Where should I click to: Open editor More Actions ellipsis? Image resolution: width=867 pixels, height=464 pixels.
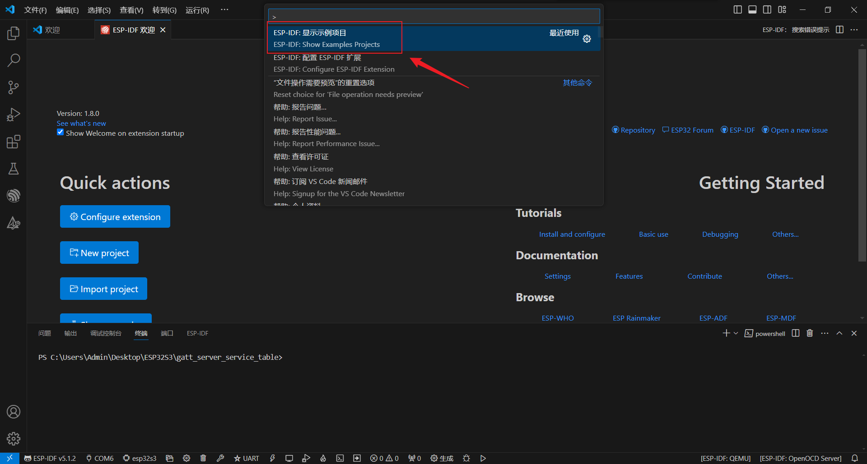point(854,30)
